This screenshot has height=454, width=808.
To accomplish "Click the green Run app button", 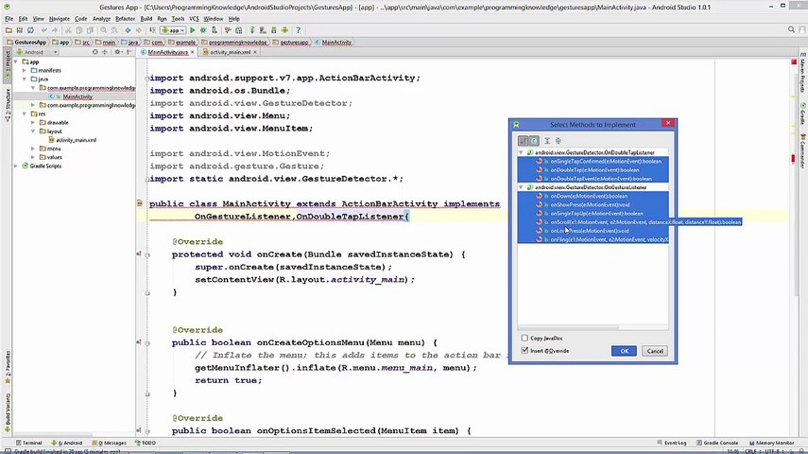I will tap(193, 30).
